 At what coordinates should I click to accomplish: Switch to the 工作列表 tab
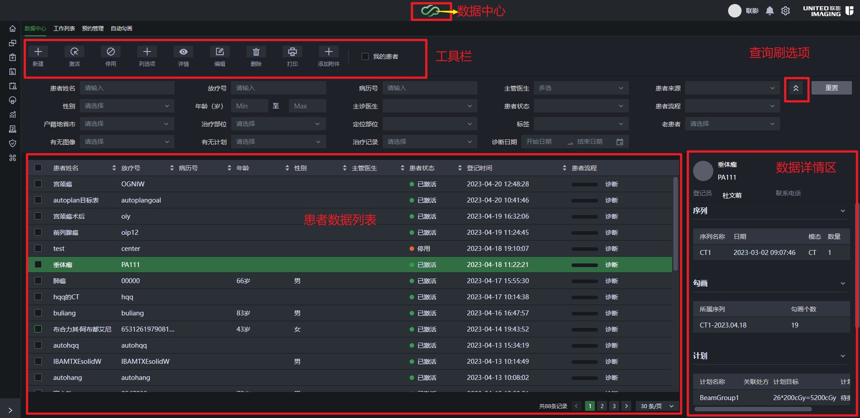[x=64, y=29]
